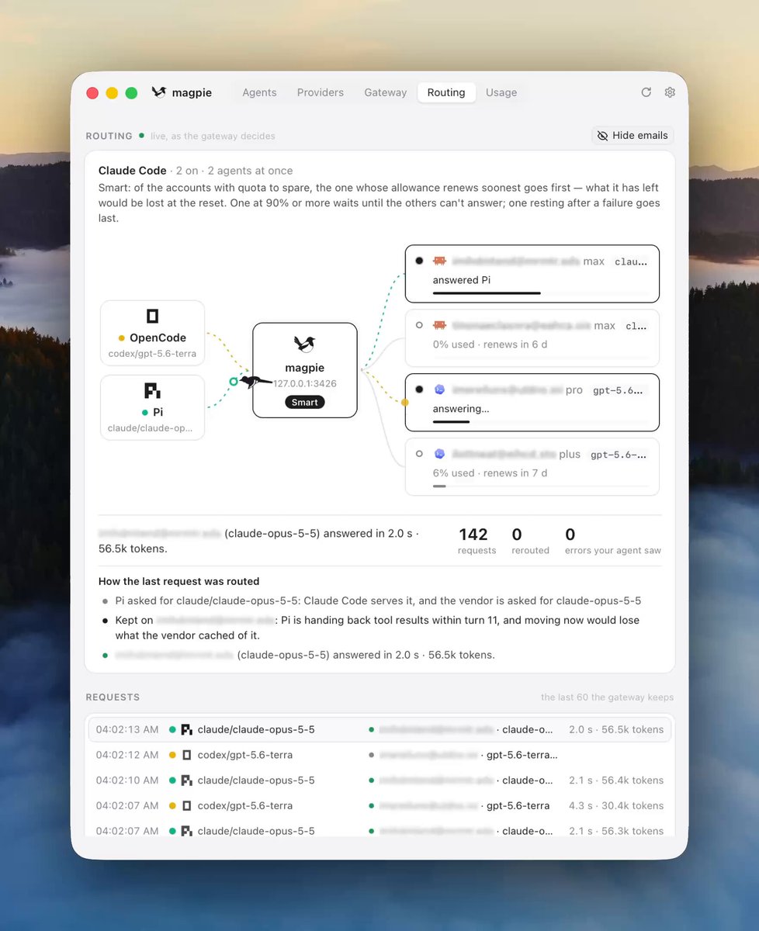Select the OpenCode agent node

(152, 333)
